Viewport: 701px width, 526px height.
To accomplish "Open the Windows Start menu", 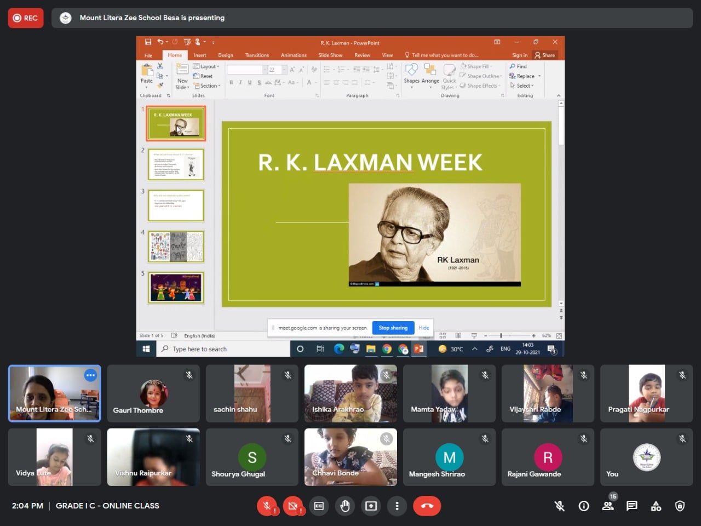I will (146, 349).
